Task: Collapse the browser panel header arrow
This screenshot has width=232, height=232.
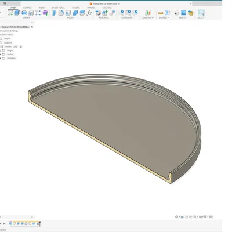Action: point(32,23)
